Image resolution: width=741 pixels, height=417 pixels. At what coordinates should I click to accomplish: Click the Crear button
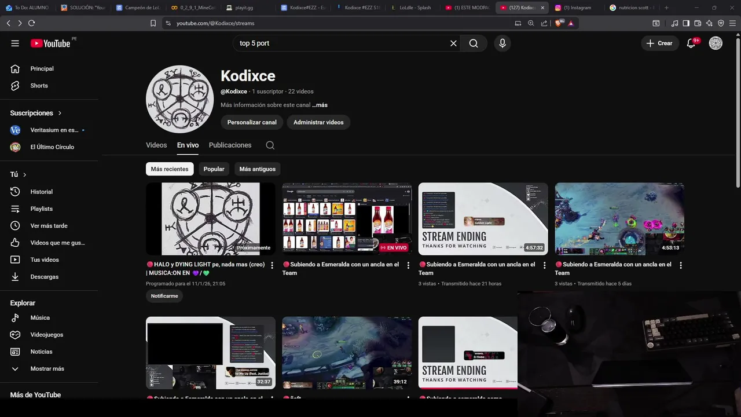[x=659, y=43]
